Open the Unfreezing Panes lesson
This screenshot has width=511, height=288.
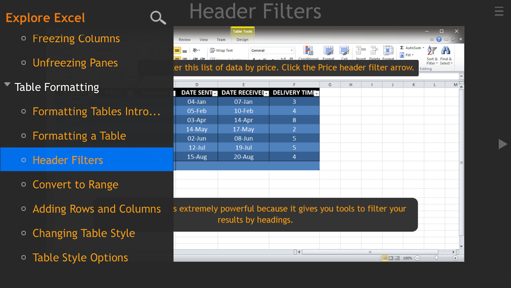[x=75, y=63]
